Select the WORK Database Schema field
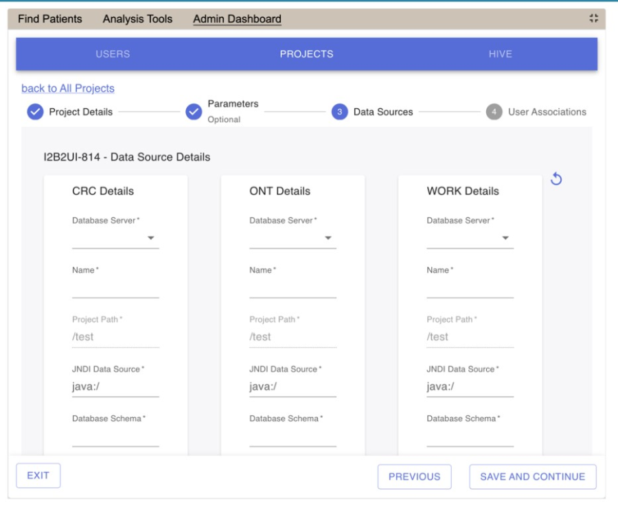 tap(470, 437)
